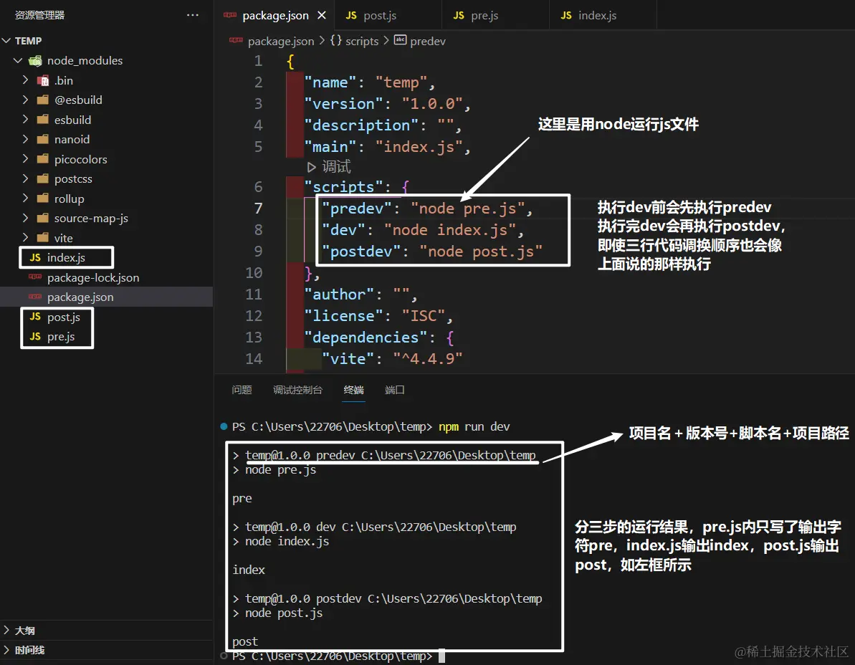Click the package.json breadcrumb segment
This screenshot has width=855, height=665.
coord(281,42)
